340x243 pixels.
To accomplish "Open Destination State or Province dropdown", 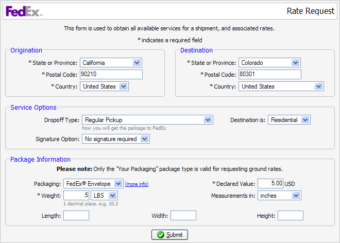I will tap(269, 63).
